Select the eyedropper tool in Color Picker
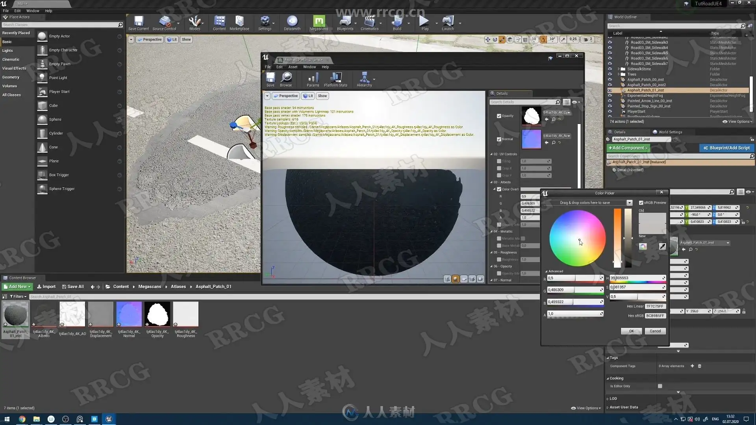Image resolution: width=756 pixels, height=425 pixels. (x=662, y=246)
